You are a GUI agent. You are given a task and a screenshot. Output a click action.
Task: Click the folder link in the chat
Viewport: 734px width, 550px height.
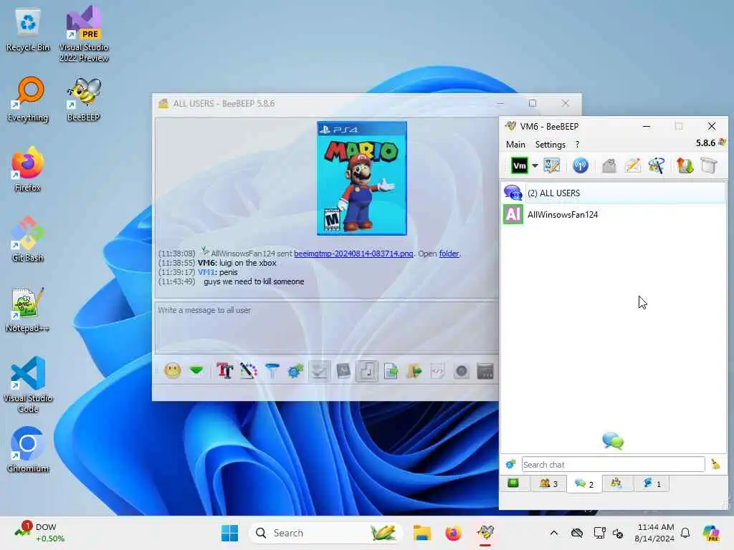coord(449,254)
